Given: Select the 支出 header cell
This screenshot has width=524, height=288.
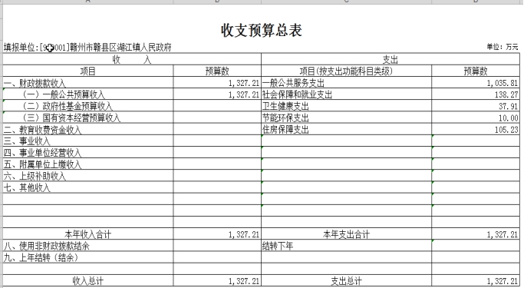Looking at the screenshot, I should 391,60.
